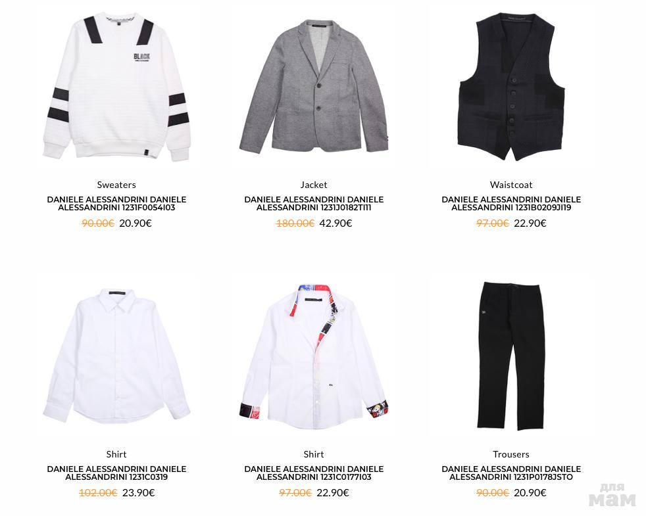646x516 pixels.
Task: Click the Sweaters category label
Action: pyautogui.click(x=116, y=185)
